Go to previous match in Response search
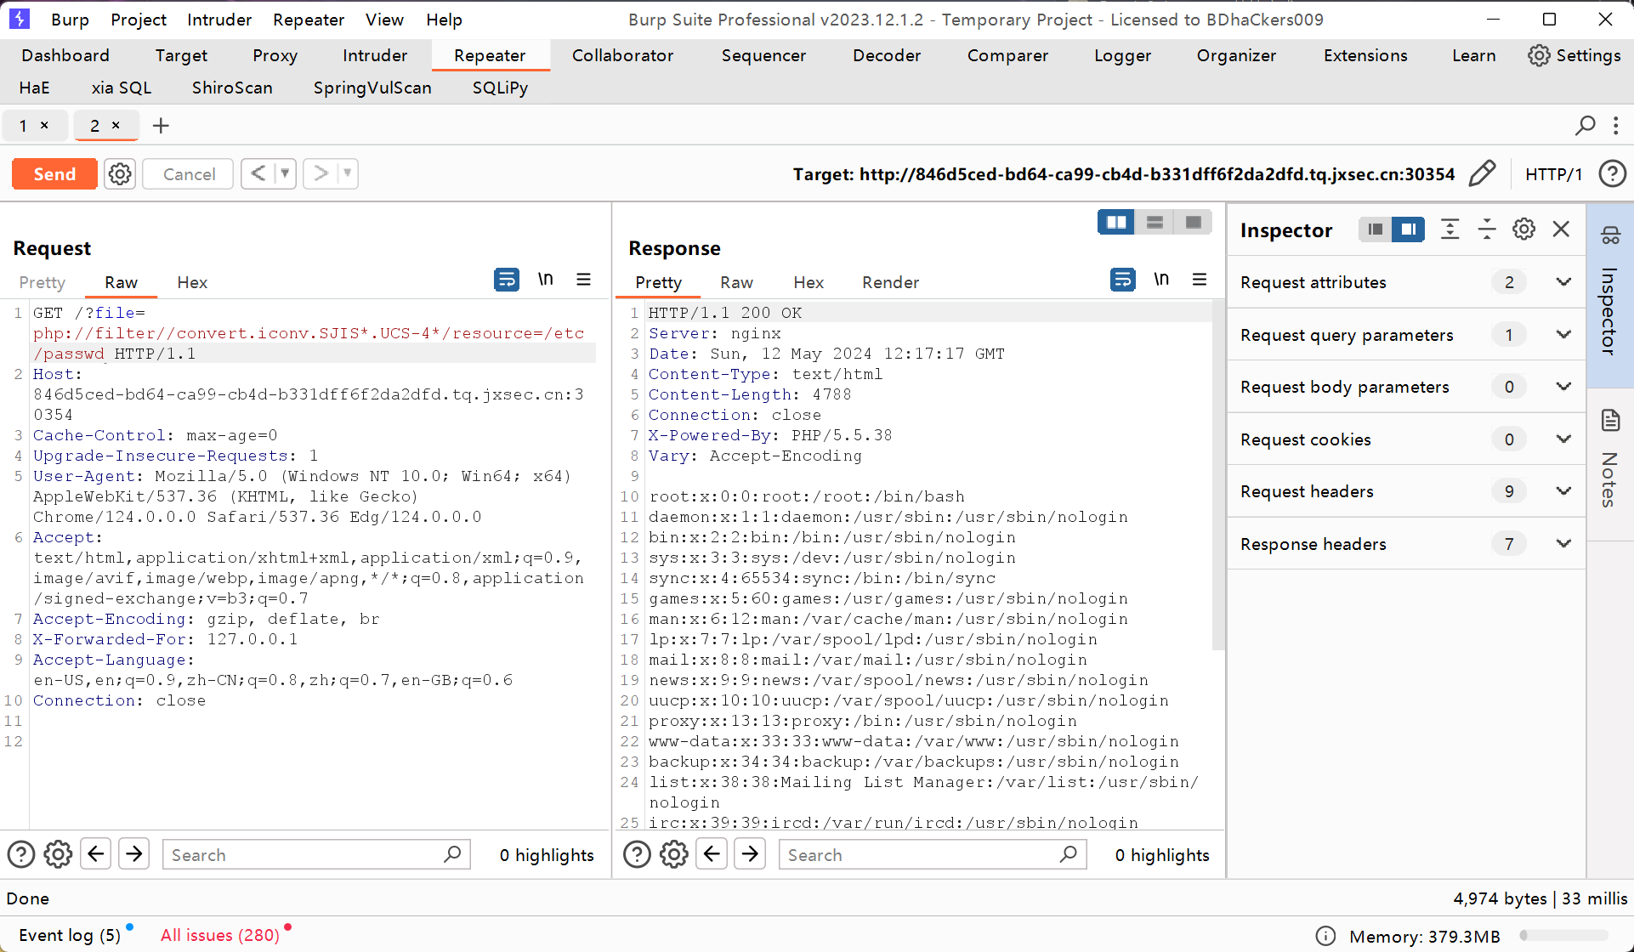The width and height of the screenshot is (1634, 952). point(712,853)
